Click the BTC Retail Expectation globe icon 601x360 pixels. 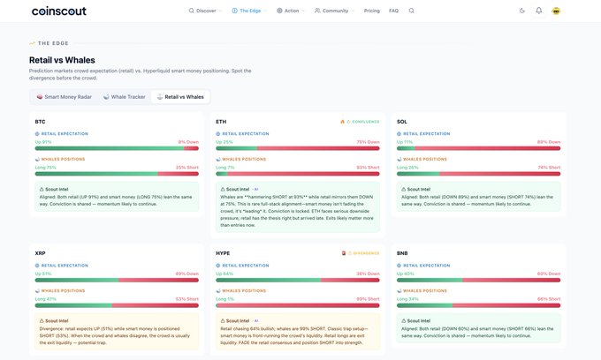[x=37, y=134]
